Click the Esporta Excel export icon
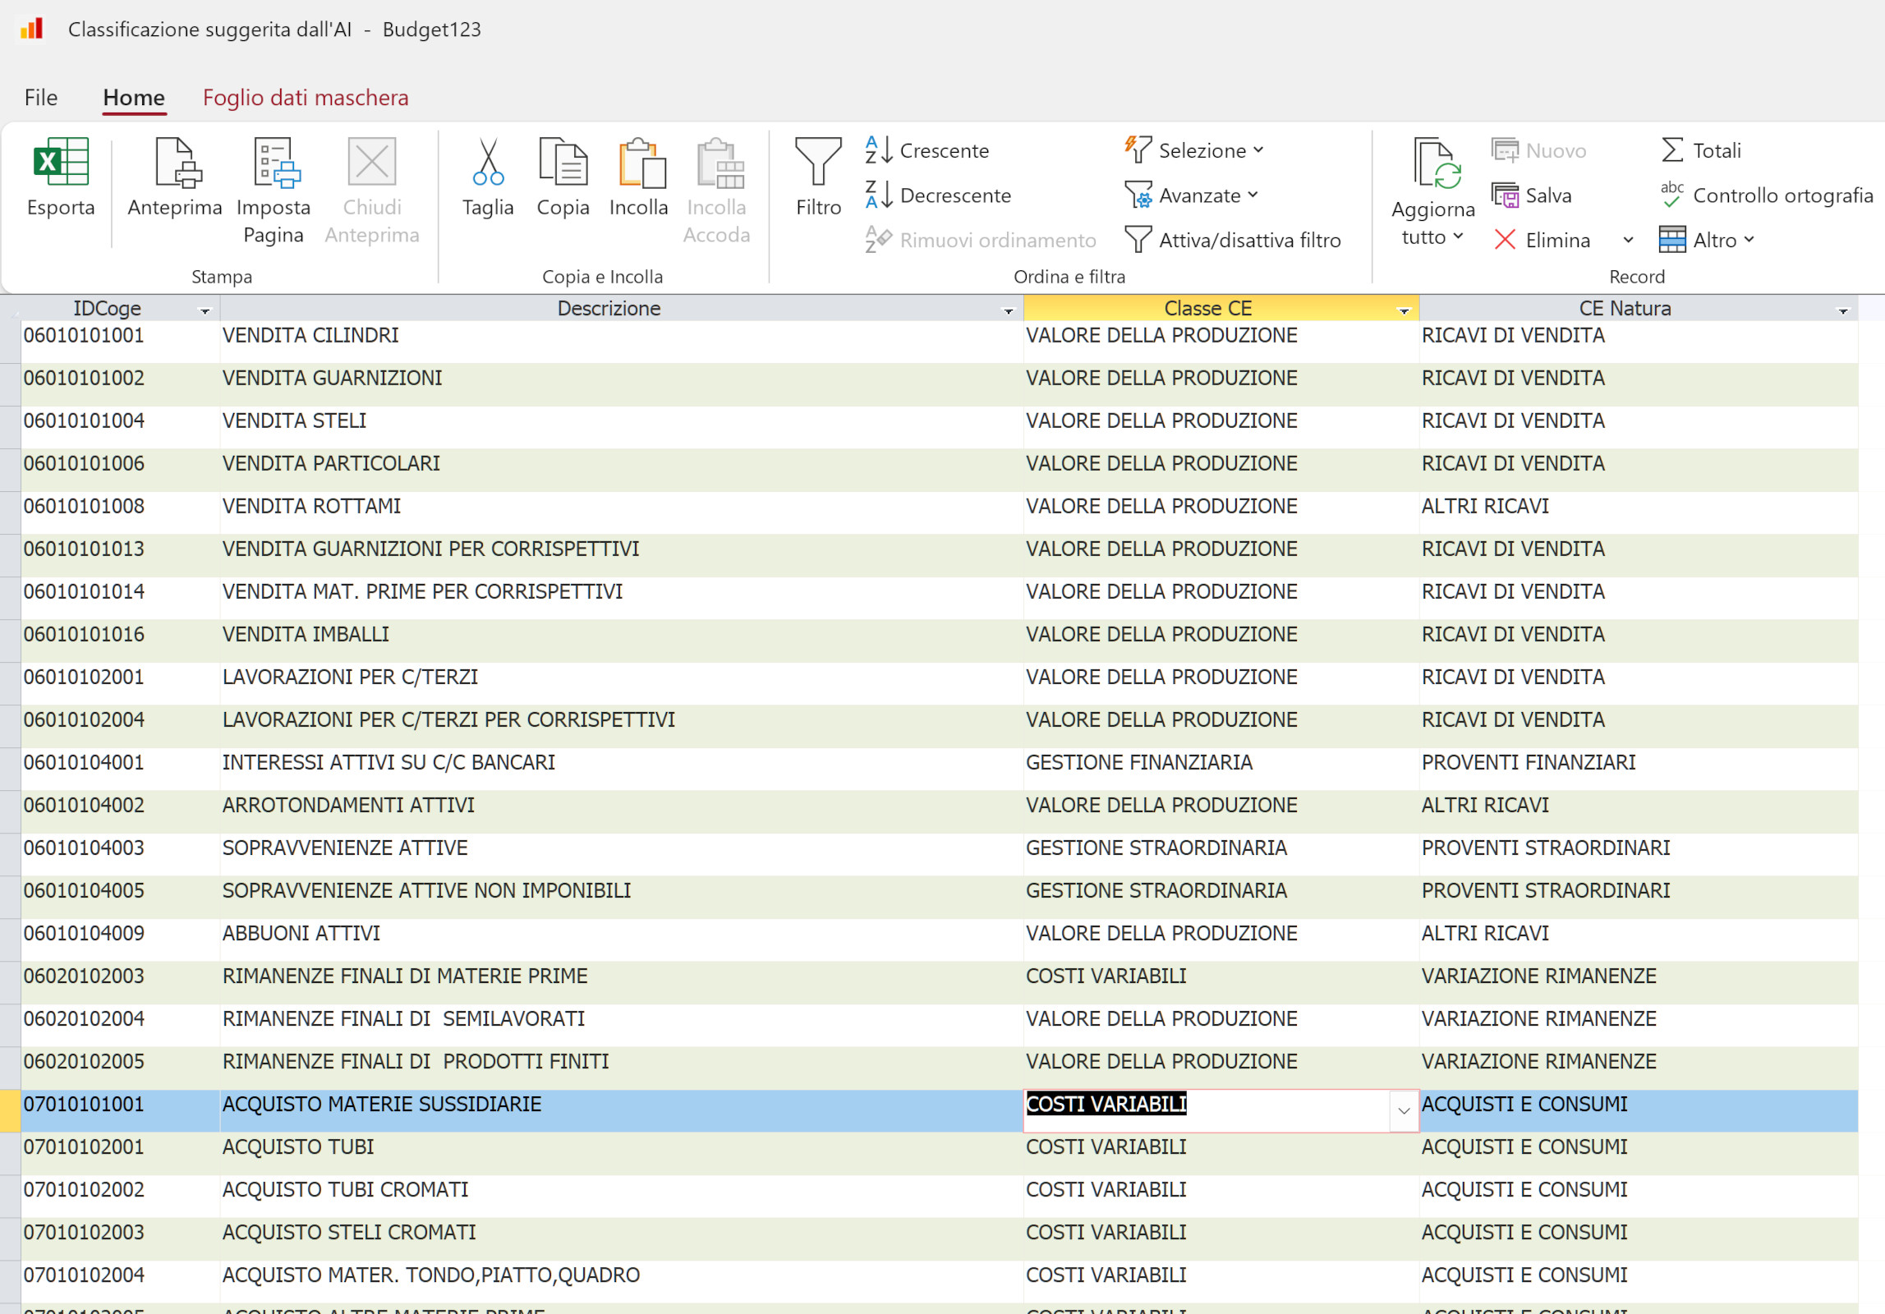 click(x=61, y=162)
